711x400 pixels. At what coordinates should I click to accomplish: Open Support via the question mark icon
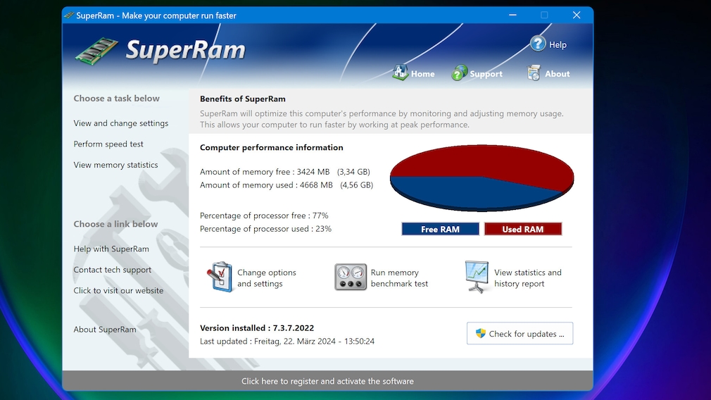click(x=460, y=73)
